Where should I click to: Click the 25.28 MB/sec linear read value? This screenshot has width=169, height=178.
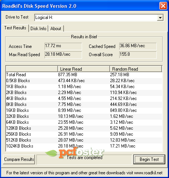point(71,128)
